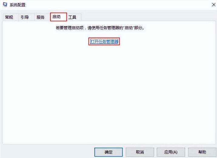Click the highlighted 启动 tab
Image resolution: width=217 pixels, height=158 pixels.
coord(58,17)
